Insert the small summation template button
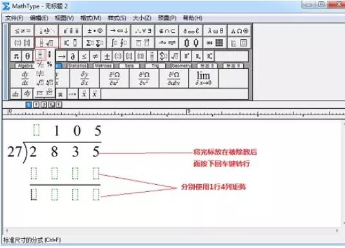Image resolution: width=345 pixels, height=248 pixels. (163, 56)
